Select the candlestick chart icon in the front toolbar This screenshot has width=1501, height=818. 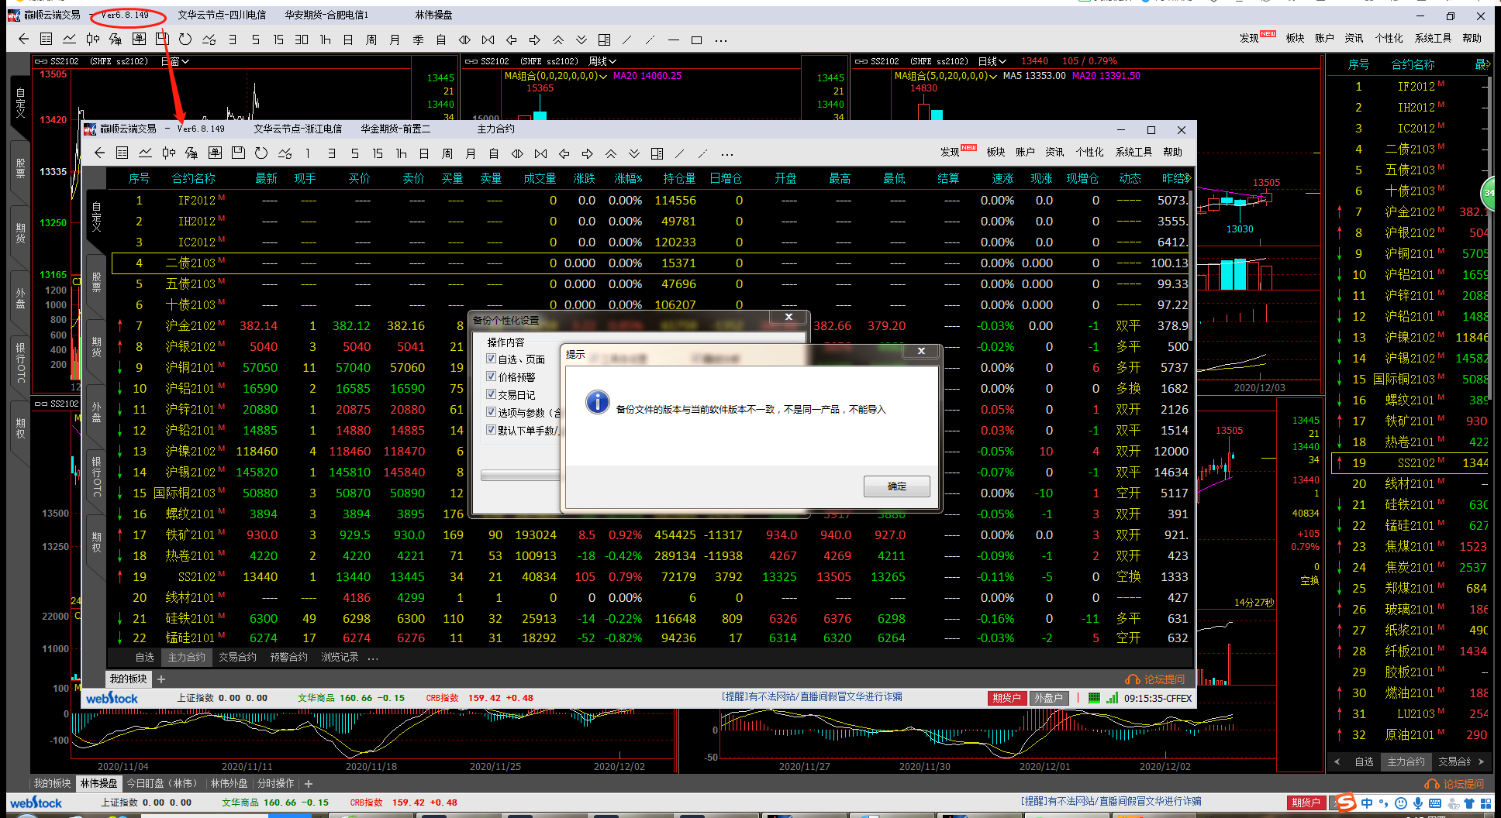[x=168, y=153]
